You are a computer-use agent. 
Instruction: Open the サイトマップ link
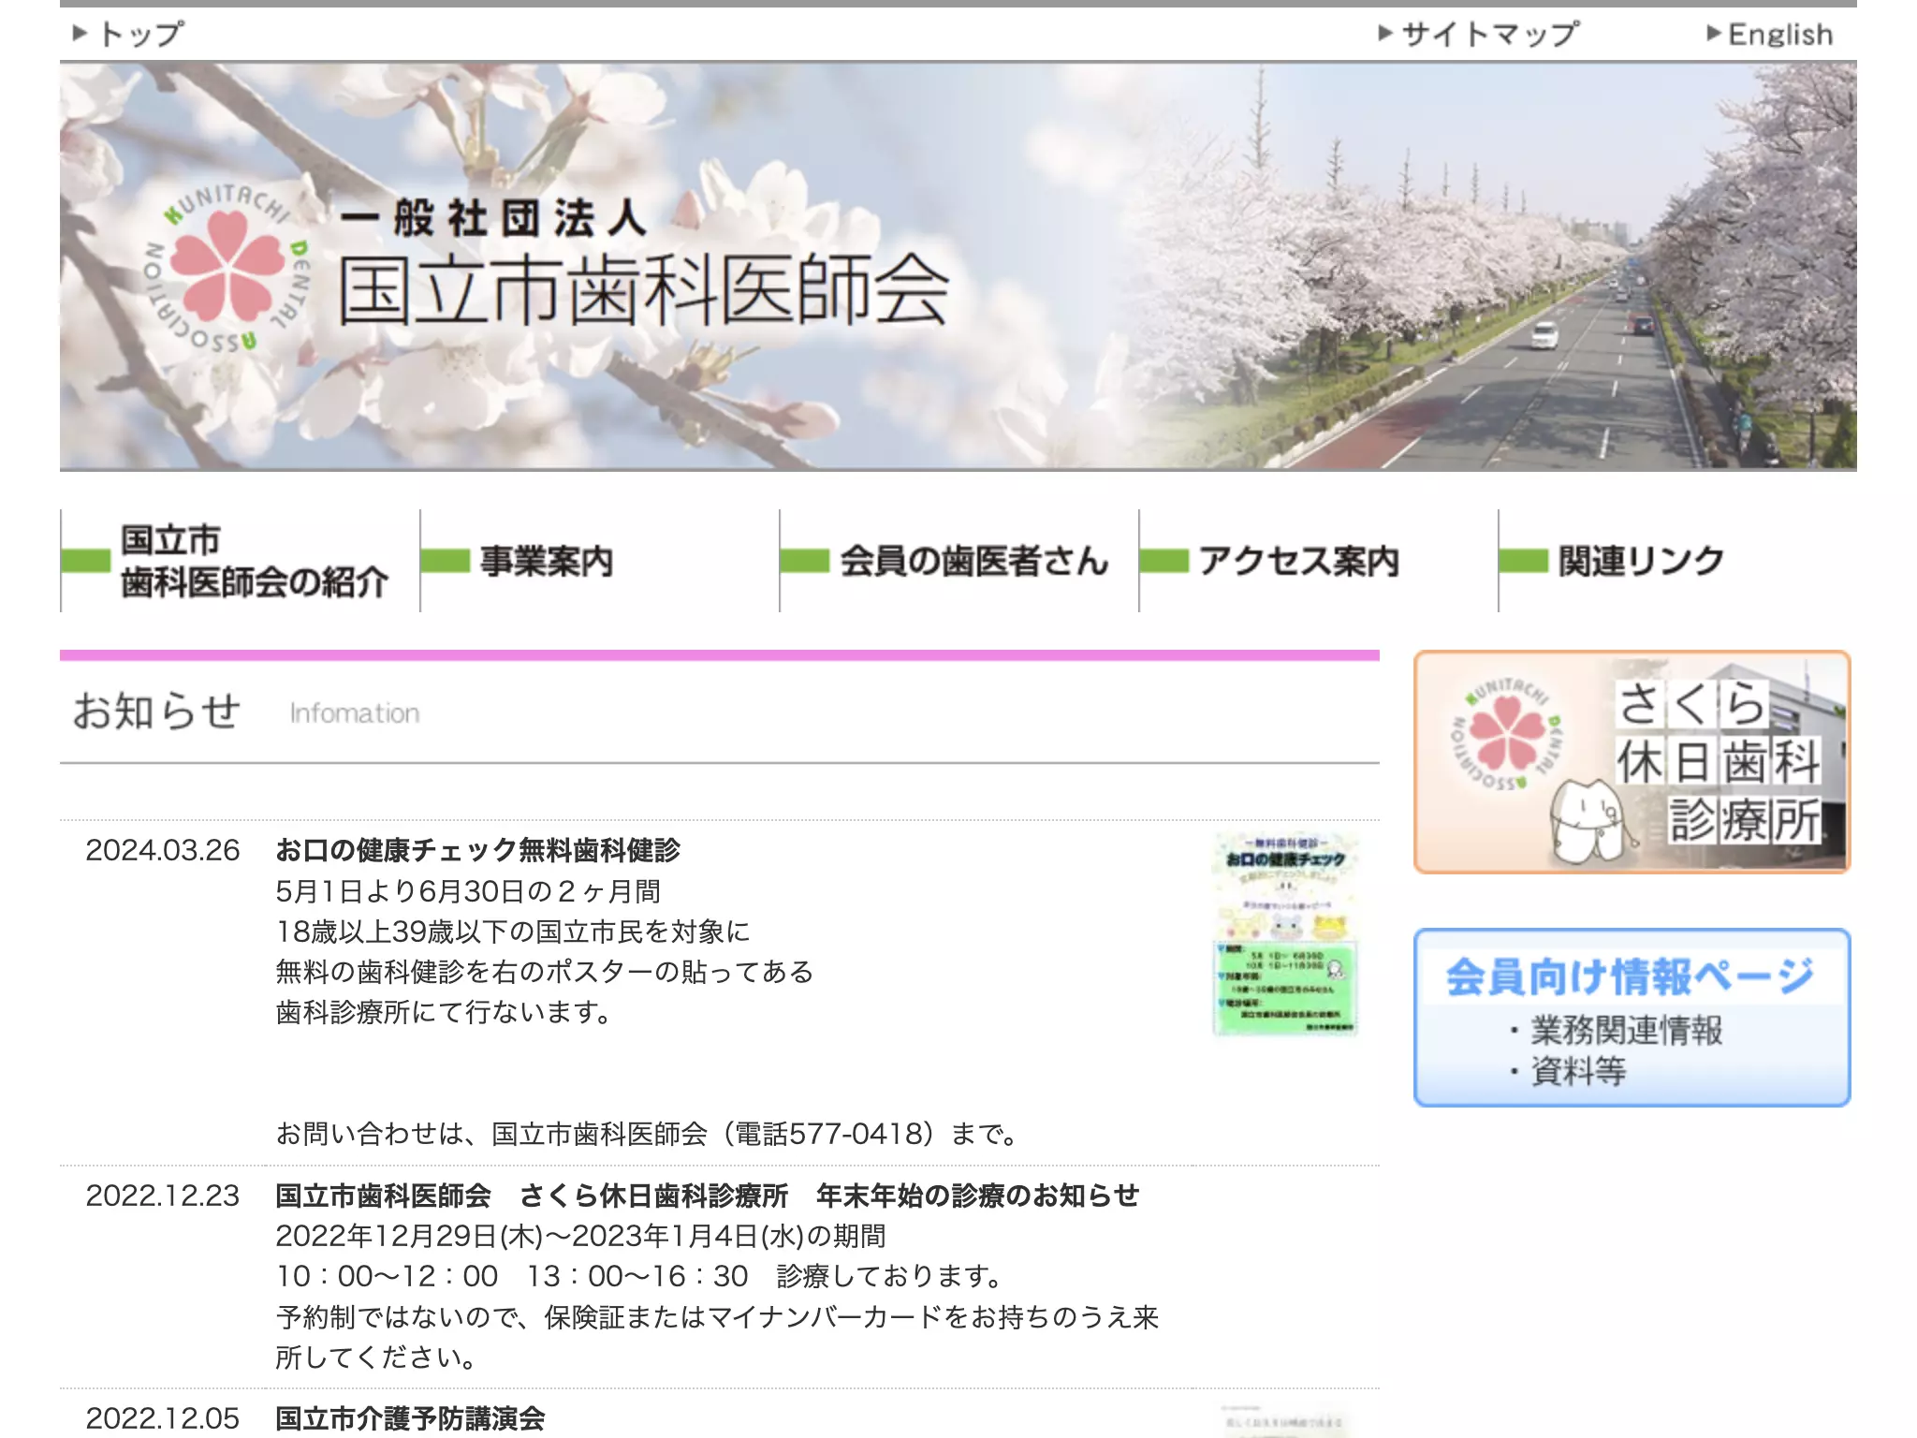coord(1478,35)
